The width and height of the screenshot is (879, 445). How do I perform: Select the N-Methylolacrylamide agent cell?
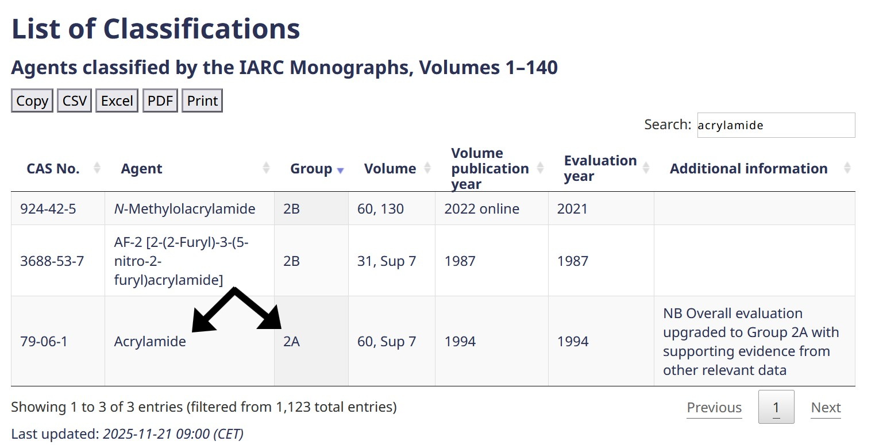[x=184, y=208]
